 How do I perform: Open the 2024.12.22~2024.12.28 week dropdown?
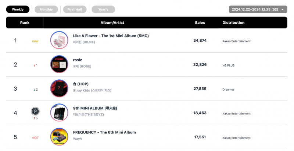pyautogui.click(x=258, y=10)
